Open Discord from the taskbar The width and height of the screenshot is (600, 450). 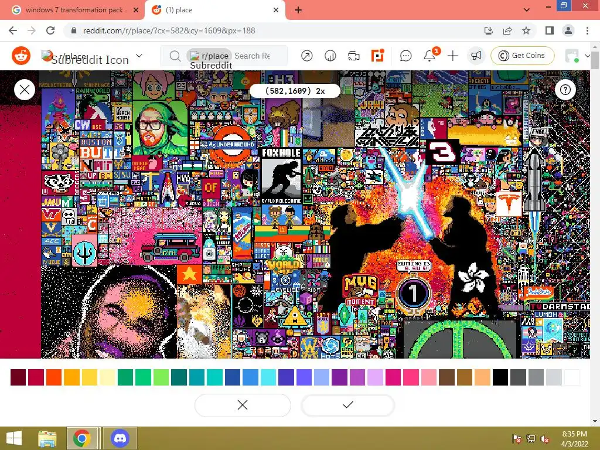120,438
